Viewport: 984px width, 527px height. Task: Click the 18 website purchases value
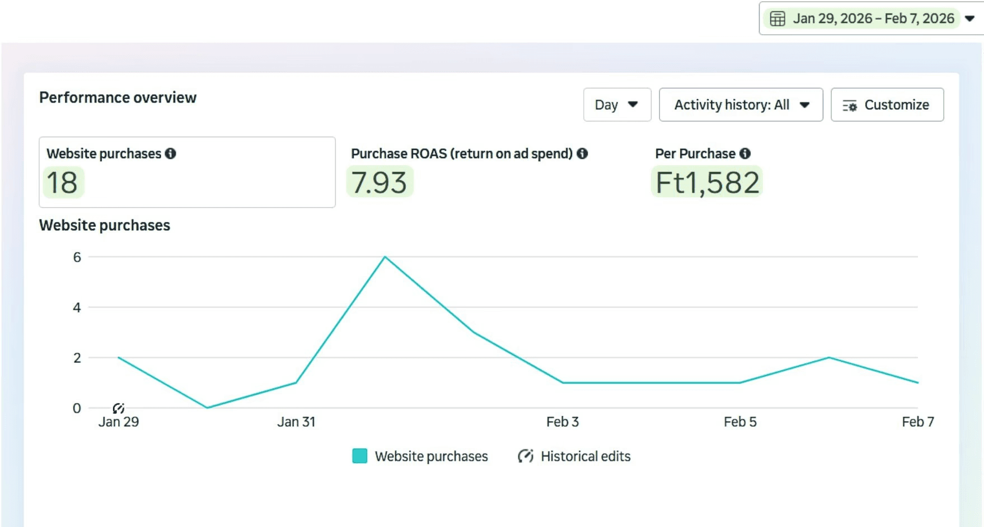[x=63, y=183]
